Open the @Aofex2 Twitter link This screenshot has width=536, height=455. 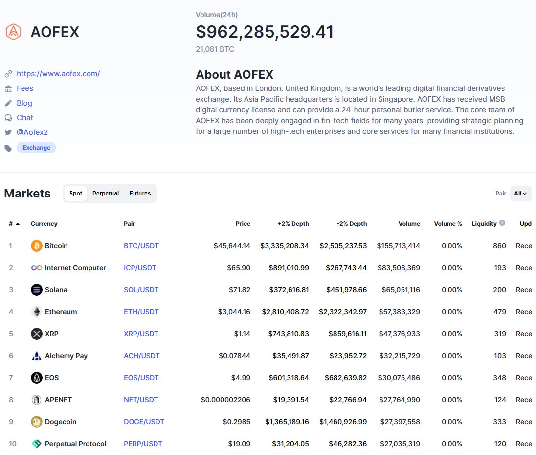[x=32, y=132]
